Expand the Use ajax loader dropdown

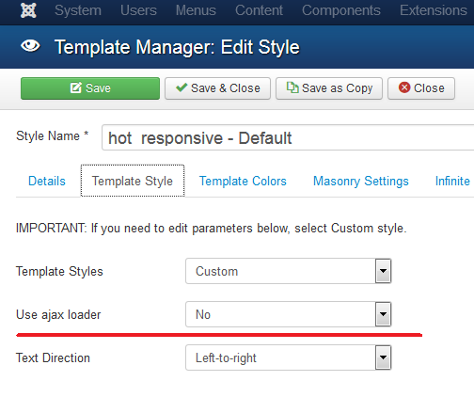[x=288, y=314]
